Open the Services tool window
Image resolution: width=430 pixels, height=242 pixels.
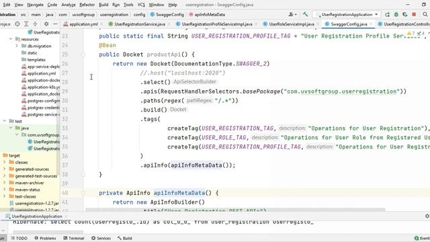(x=101, y=238)
